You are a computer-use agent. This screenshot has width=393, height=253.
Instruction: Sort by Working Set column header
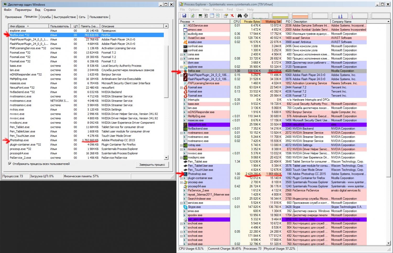point(272,21)
